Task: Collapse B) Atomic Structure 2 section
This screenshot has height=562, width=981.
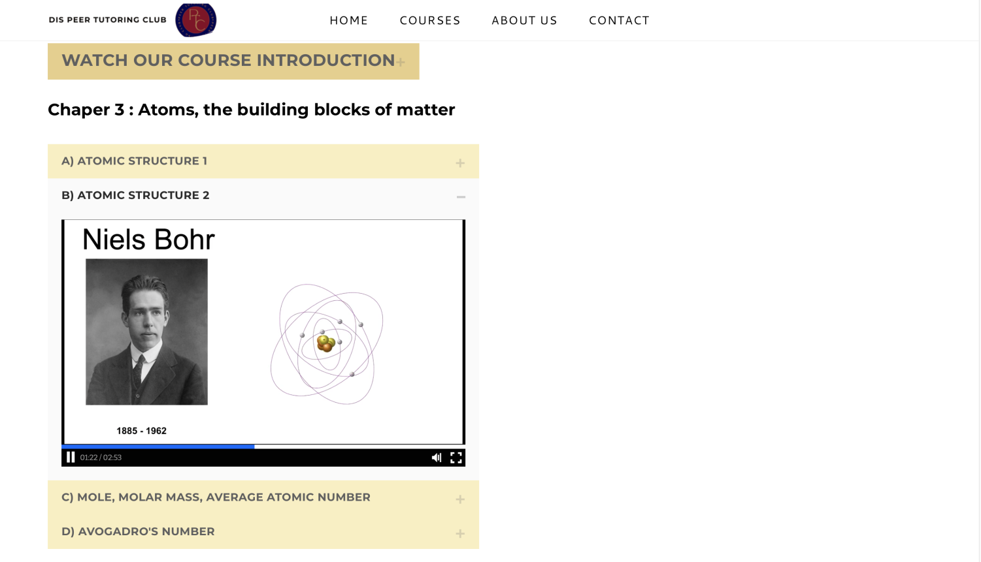Action: (263, 195)
